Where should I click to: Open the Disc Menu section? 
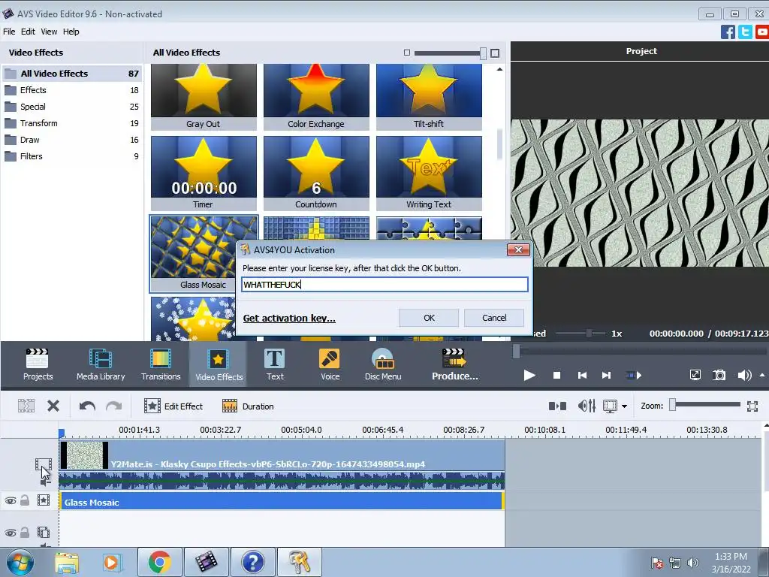(382, 364)
